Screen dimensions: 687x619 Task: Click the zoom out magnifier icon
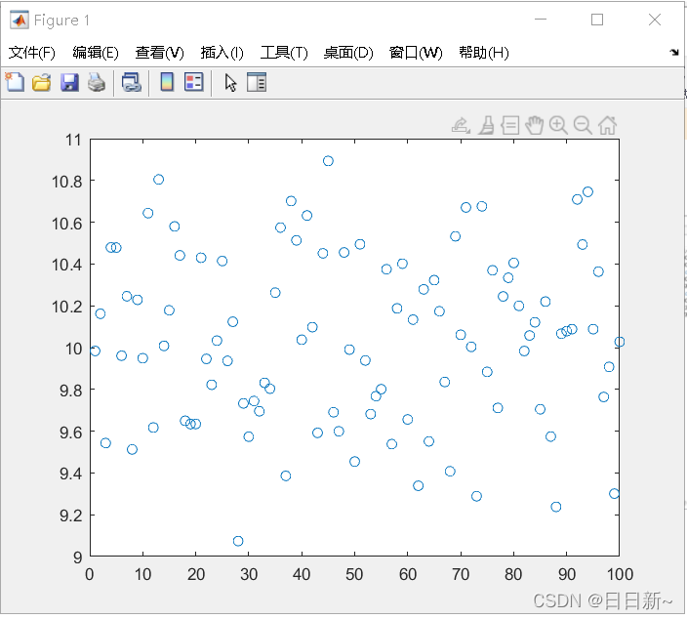click(583, 125)
